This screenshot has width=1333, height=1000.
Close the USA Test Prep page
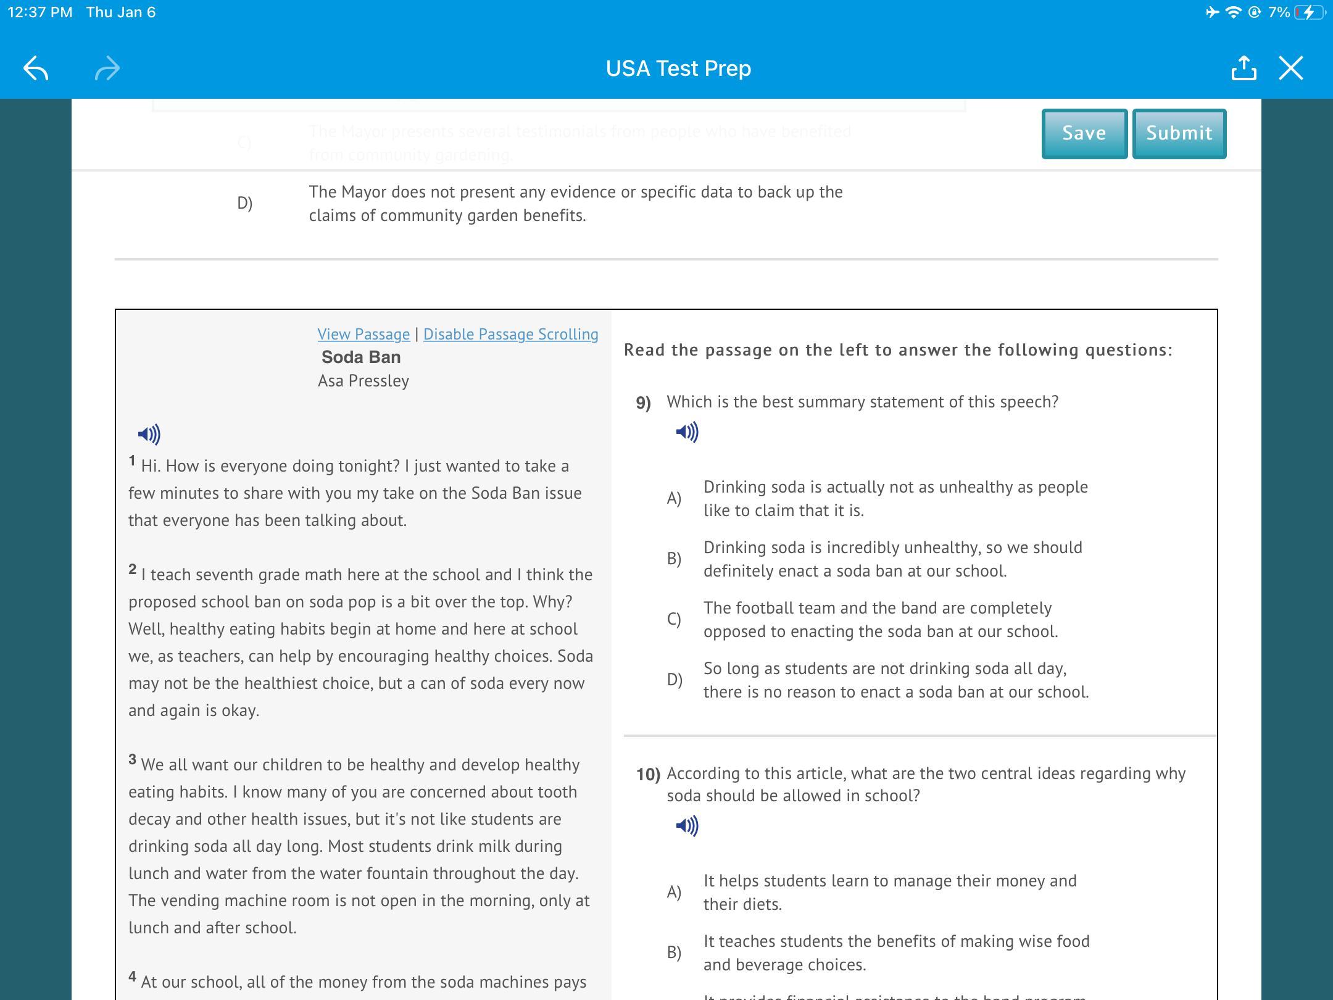coord(1291,68)
